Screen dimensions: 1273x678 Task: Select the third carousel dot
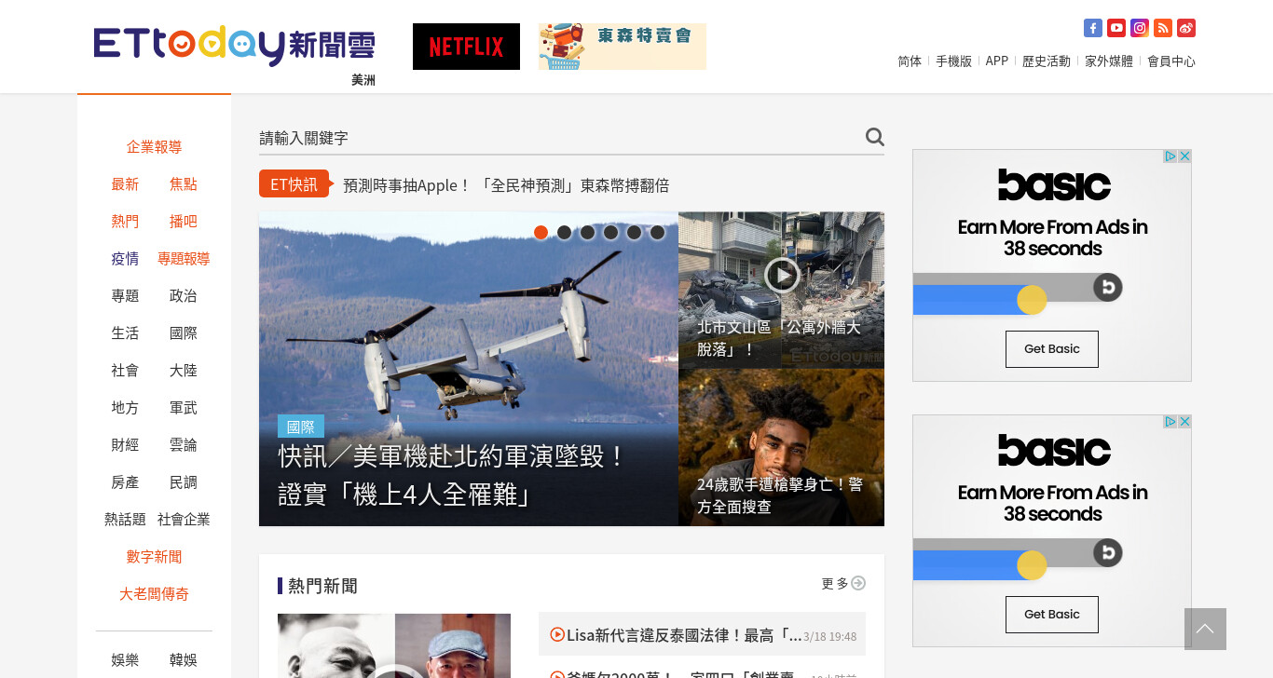coord(587,232)
